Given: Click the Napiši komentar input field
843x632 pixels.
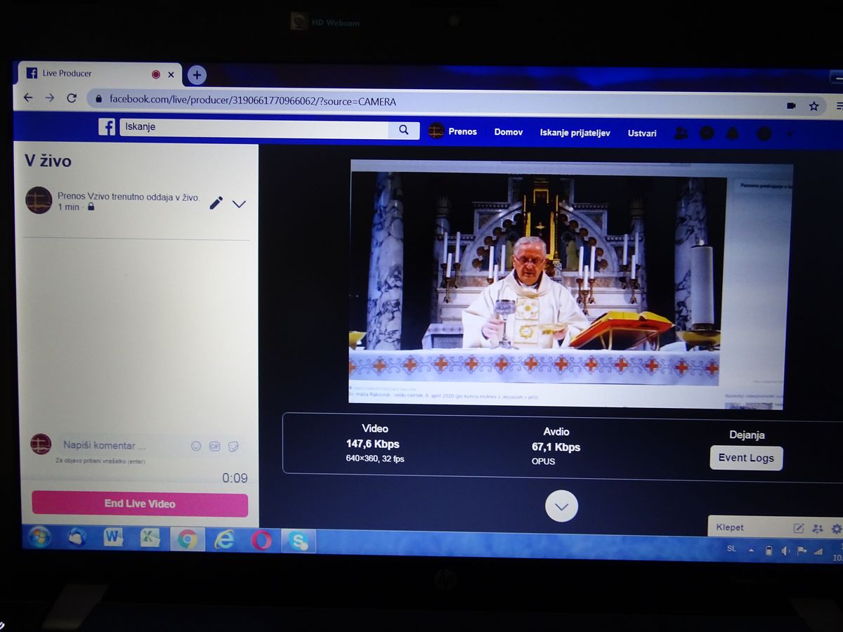Looking at the screenshot, I should tap(119, 445).
